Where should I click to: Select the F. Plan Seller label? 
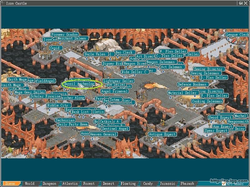[x=214, y=96]
